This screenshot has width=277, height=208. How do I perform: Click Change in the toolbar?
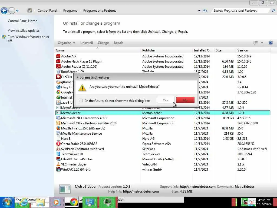(x=103, y=43)
